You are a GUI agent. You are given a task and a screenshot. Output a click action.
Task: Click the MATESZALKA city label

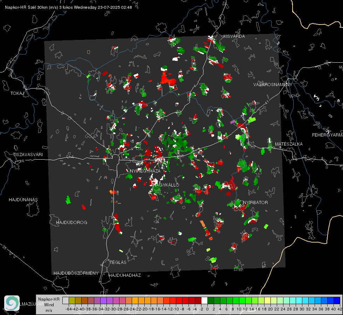point(289,144)
